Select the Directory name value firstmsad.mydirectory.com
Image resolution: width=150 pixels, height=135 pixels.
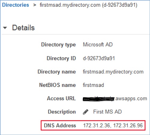coord(113,72)
